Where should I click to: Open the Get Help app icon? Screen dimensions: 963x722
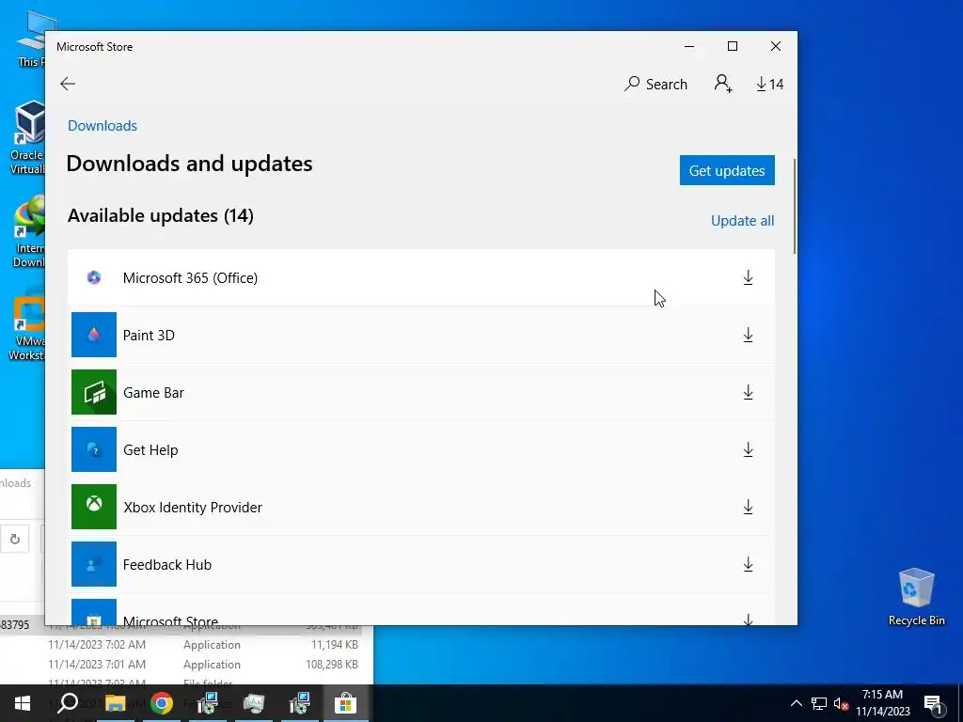coord(94,449)
